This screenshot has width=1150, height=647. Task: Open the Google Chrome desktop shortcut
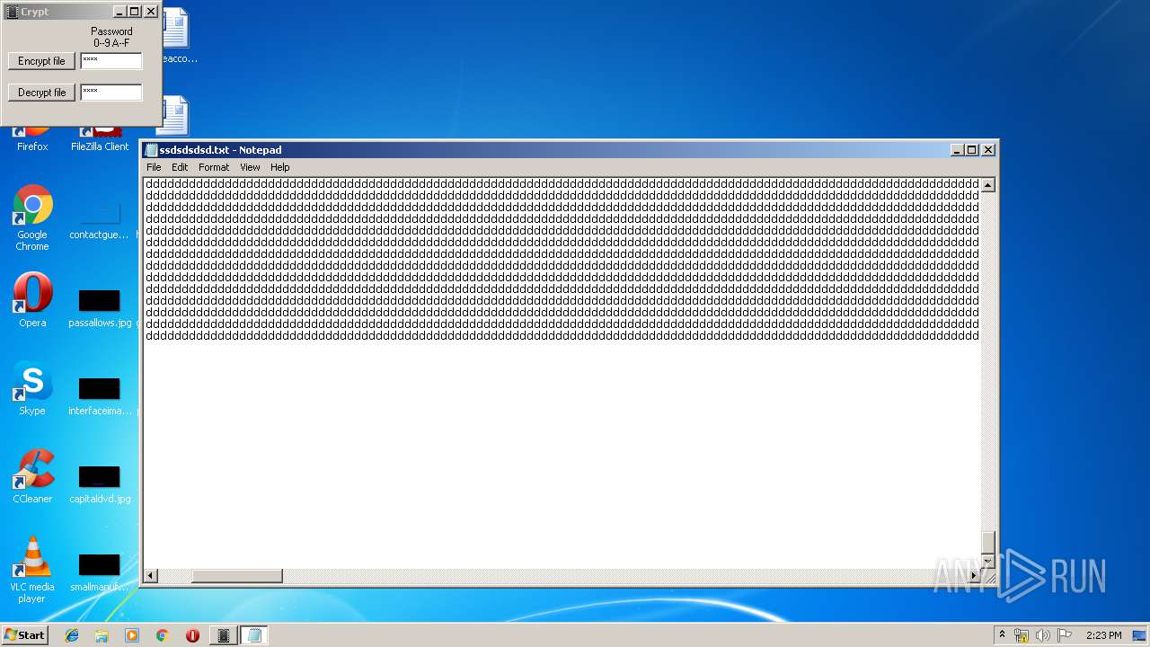point(32,217)
